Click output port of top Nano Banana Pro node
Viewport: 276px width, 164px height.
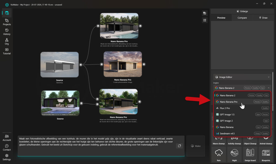pyautogui.click(x=140, y=26)
